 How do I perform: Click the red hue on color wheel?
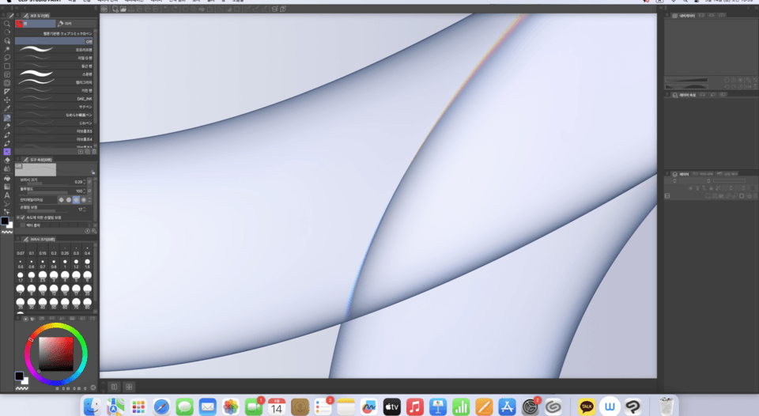pos(31,339)
